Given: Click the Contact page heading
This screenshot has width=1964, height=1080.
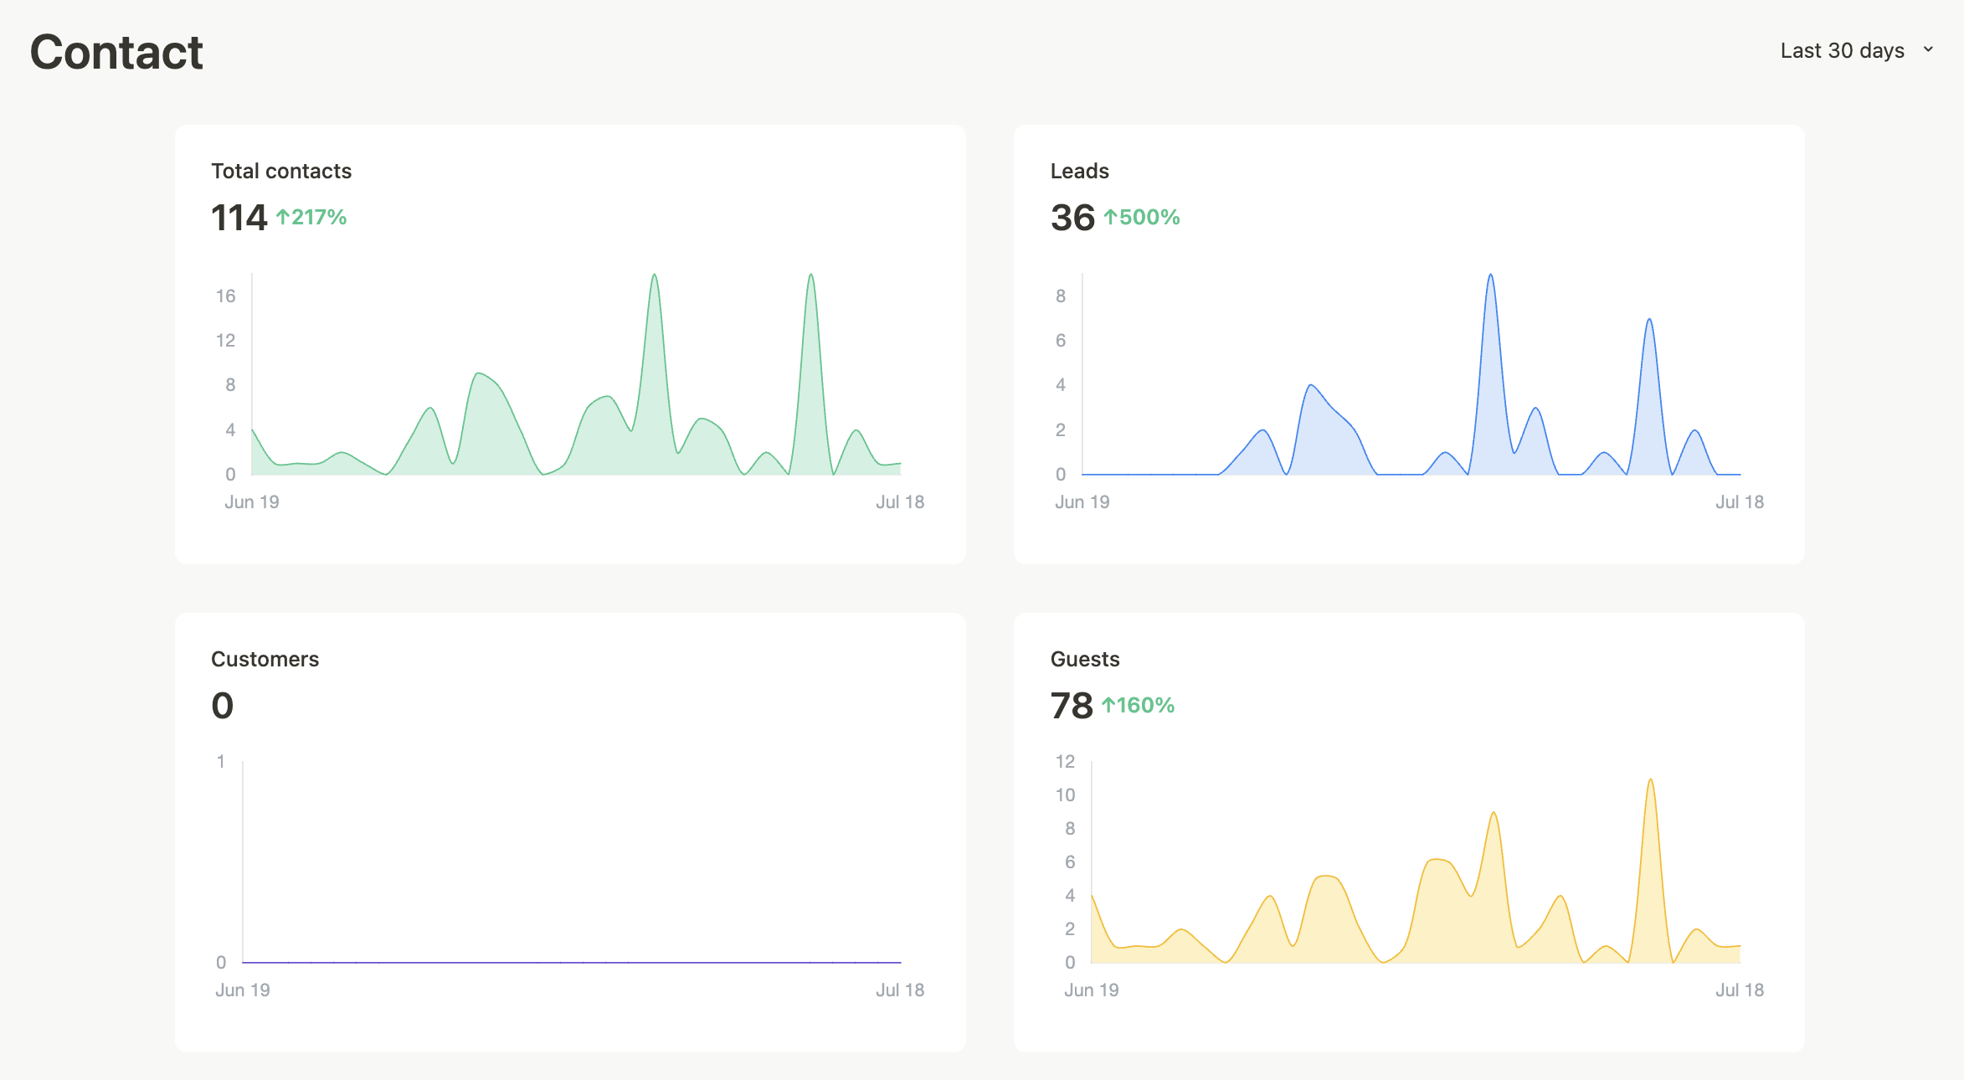Looking at the screenshot, I should click(116, 52).
